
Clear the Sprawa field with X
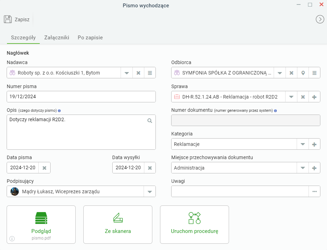pos(303,97)
